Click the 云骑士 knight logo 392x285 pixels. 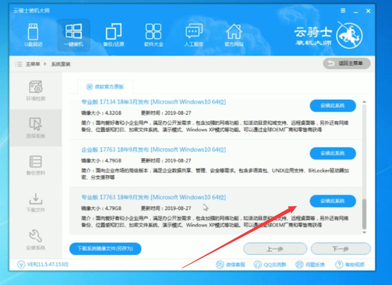click(x=349, y=35)
